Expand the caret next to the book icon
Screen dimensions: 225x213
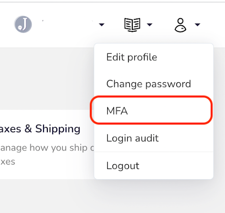[149, 25]
